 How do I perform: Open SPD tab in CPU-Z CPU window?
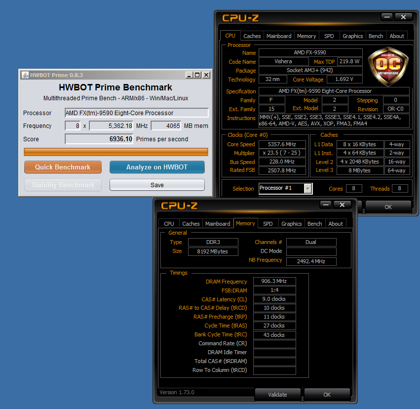pos(329,36)
